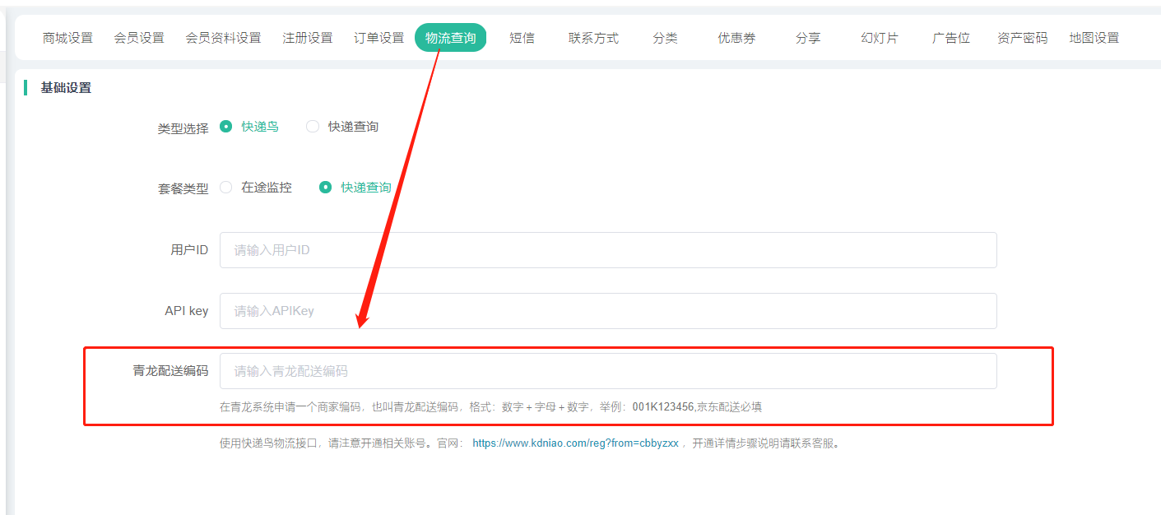Open the 幻灯片 tab
Viewport: 1161px width, 515px height.
(x=880, y=38)
